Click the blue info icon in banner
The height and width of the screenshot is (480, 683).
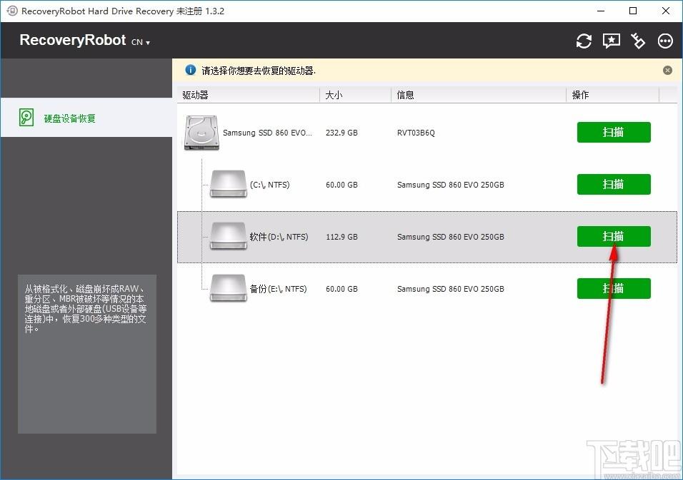pyautogui.click(x=190, y=70)
